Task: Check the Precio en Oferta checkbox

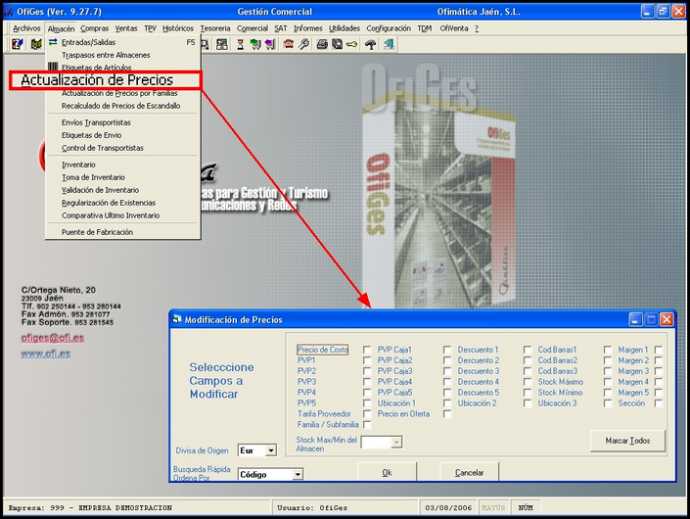Action: click(447, 414)
